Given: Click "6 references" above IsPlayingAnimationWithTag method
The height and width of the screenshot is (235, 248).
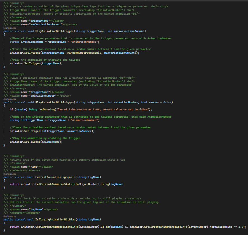Looking at the screenshot, I should coord(10,216).
